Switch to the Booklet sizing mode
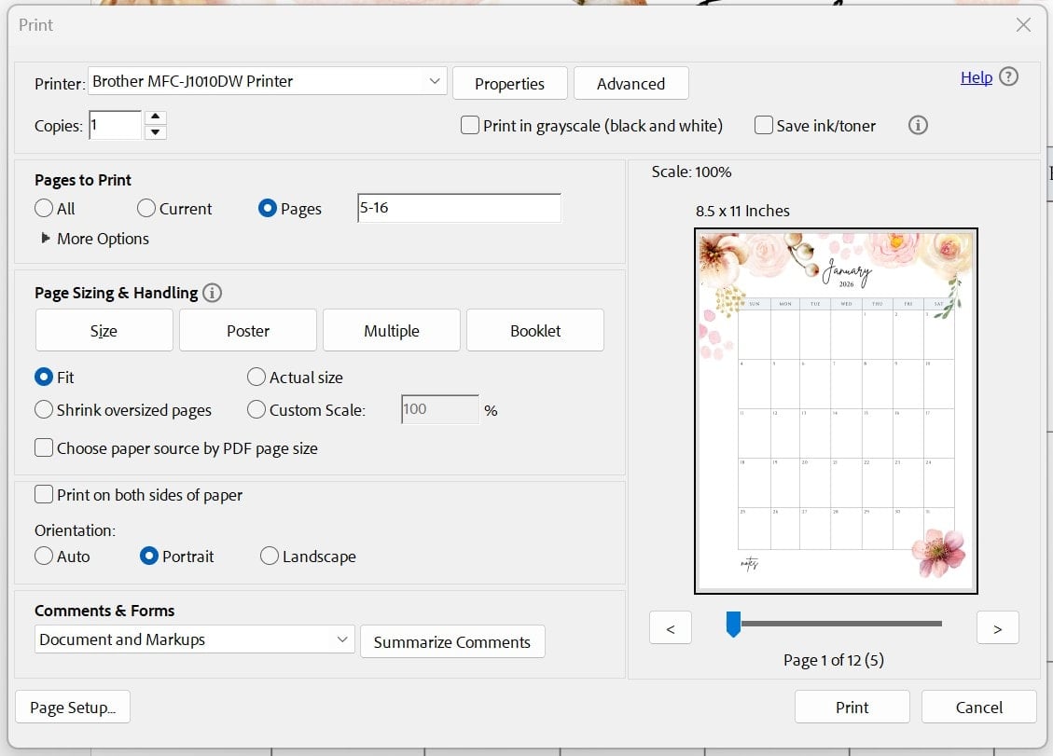The image size is (1053, 756). click(534, 329)
